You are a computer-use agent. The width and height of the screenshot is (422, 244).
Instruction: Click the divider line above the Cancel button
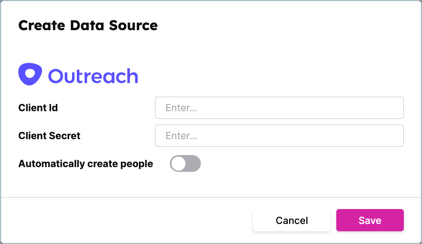[211, 197]
